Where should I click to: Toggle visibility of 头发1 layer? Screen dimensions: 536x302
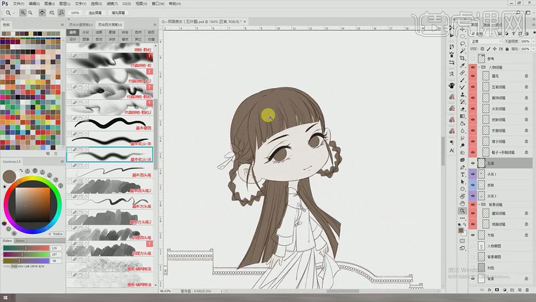point(473,174)
